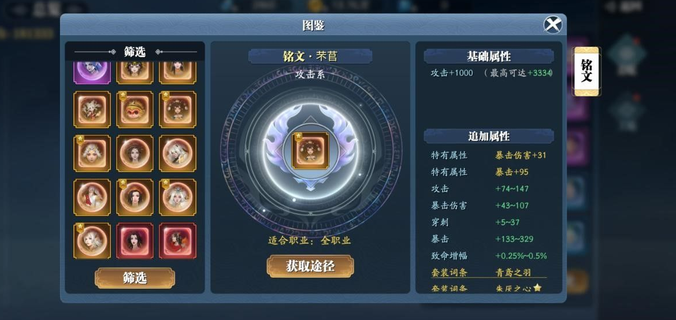Pick the purple-framed inscription portrait
Screen dimensions: 676x320
(x=92, y=72)
